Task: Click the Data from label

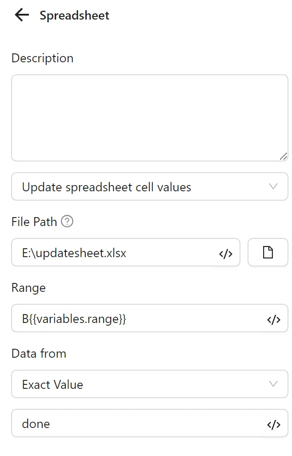Action: coord(38,353)
